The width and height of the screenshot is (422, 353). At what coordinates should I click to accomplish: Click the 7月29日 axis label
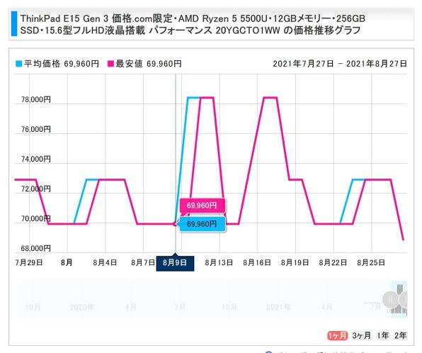point(29,262)
